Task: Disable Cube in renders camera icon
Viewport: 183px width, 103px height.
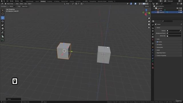Action: click(181, 10)
